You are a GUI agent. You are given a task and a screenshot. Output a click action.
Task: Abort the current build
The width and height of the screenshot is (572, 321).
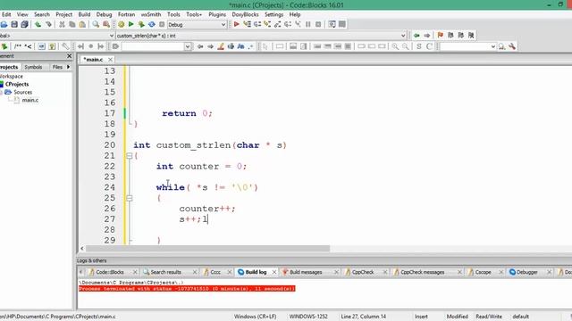click(162, 24)
